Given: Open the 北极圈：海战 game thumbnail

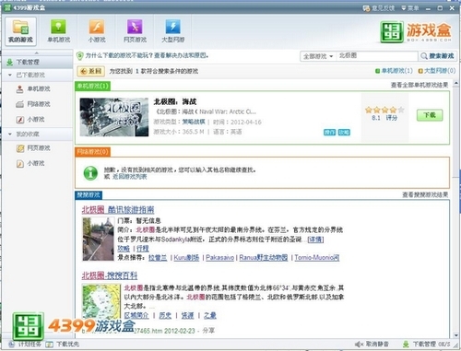Looking at the screenshot, I should pos(114,117).
